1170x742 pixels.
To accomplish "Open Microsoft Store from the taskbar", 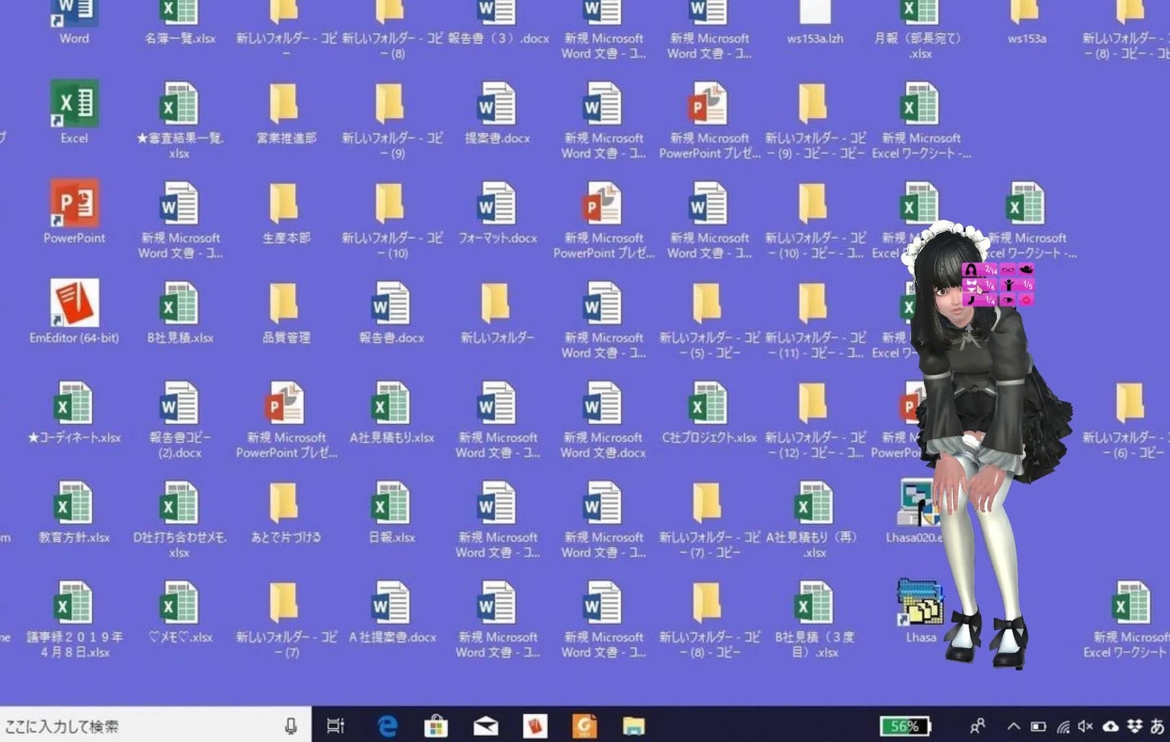I will tap(436, 726).
